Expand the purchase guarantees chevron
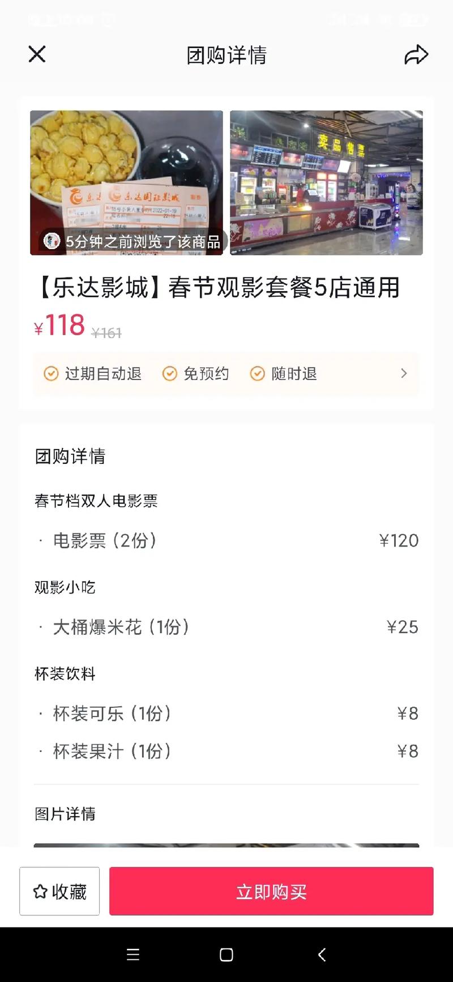Viewport: 453px width, 982px height. coord(404,374)
